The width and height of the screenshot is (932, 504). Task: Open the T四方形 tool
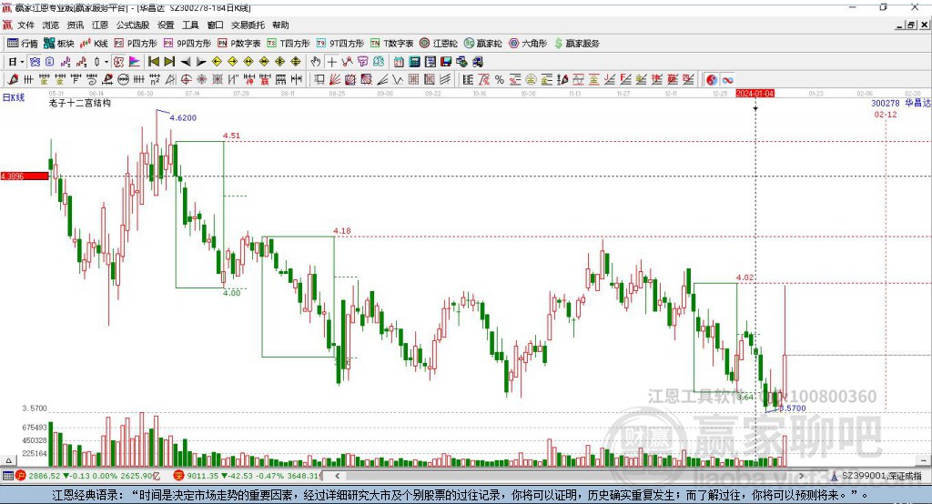point(289,44)
